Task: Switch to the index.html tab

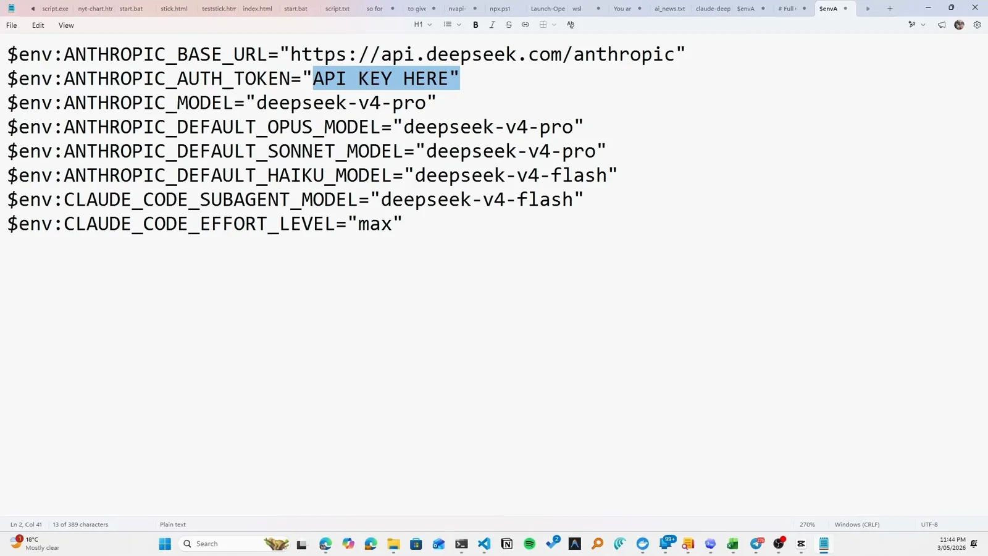Action: 257,9
